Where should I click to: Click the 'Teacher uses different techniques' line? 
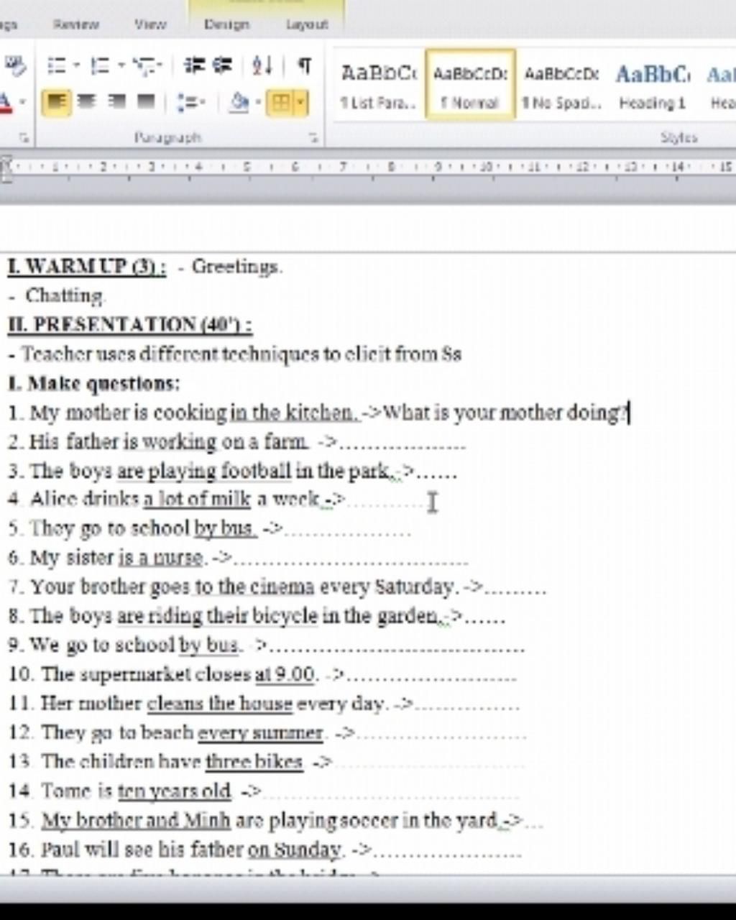pos(235,354)
